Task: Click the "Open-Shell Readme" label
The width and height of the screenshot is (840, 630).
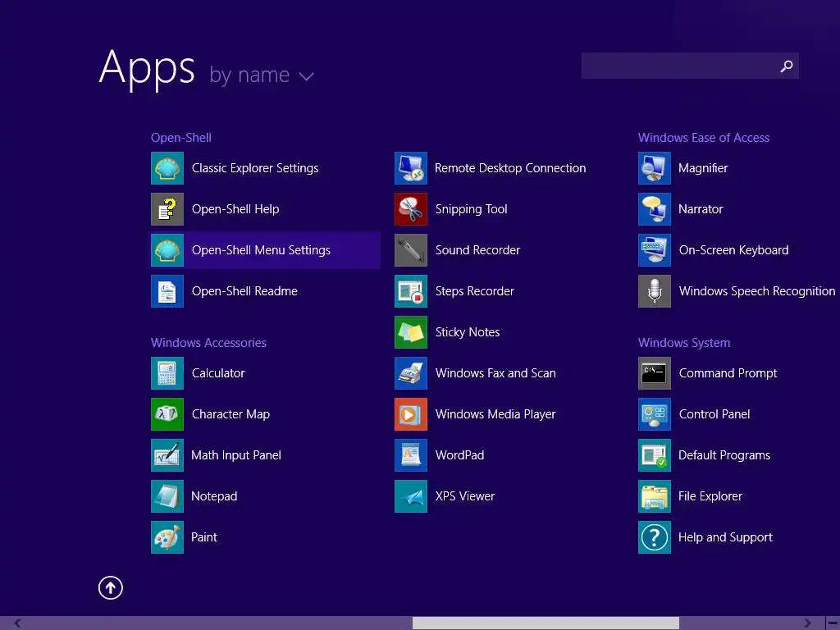Action: coord(244,291)
